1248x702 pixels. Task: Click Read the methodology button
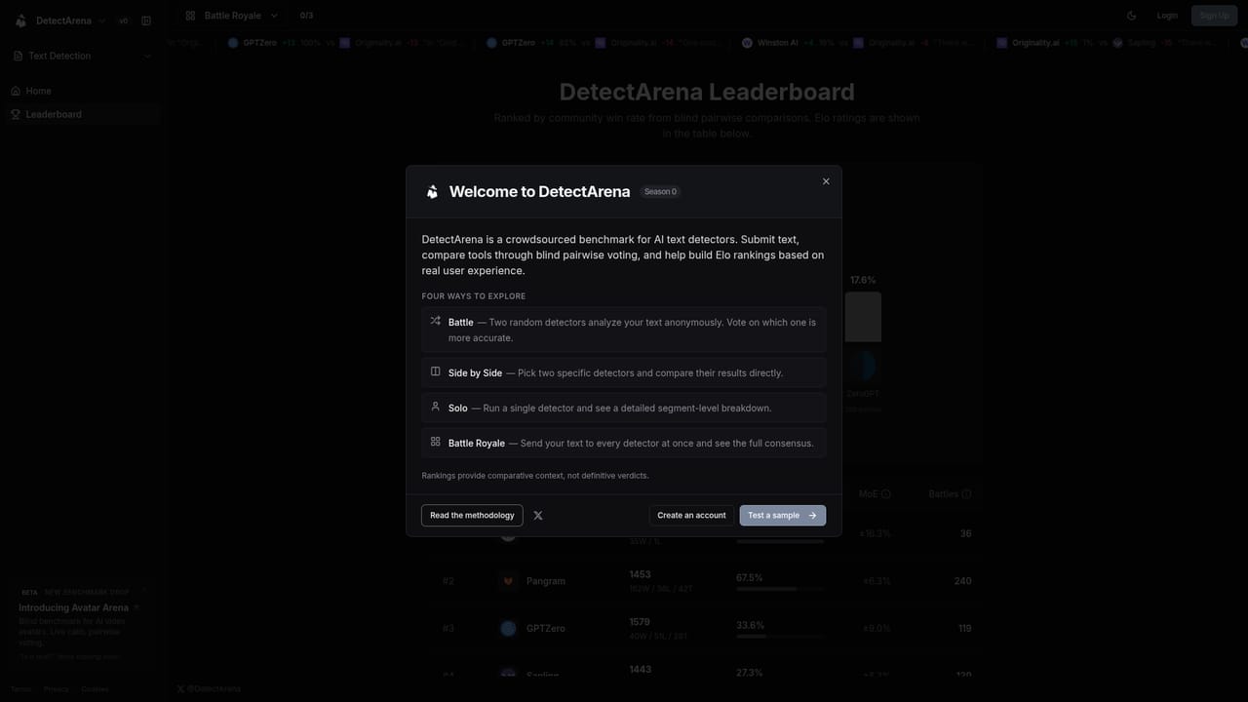coord(472,516)
